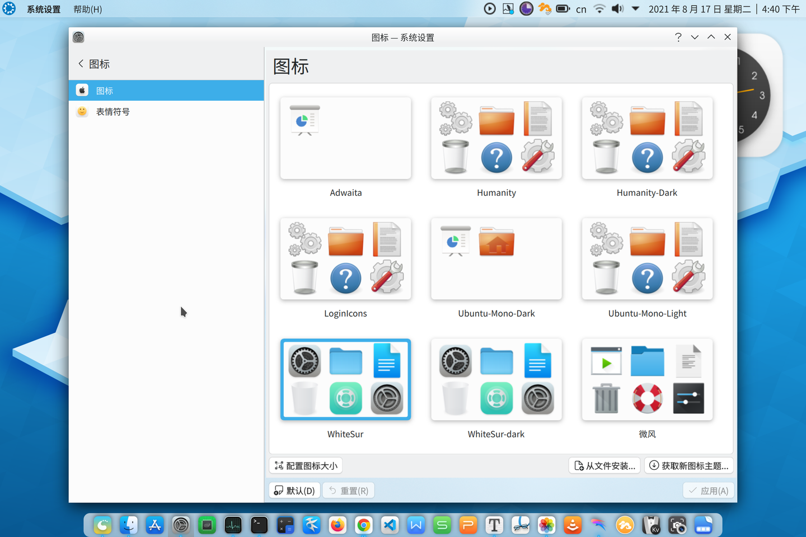Pick the WhiteSur-dark icon theme
This screenshot has width=806, height=537.
pos(496,379)
